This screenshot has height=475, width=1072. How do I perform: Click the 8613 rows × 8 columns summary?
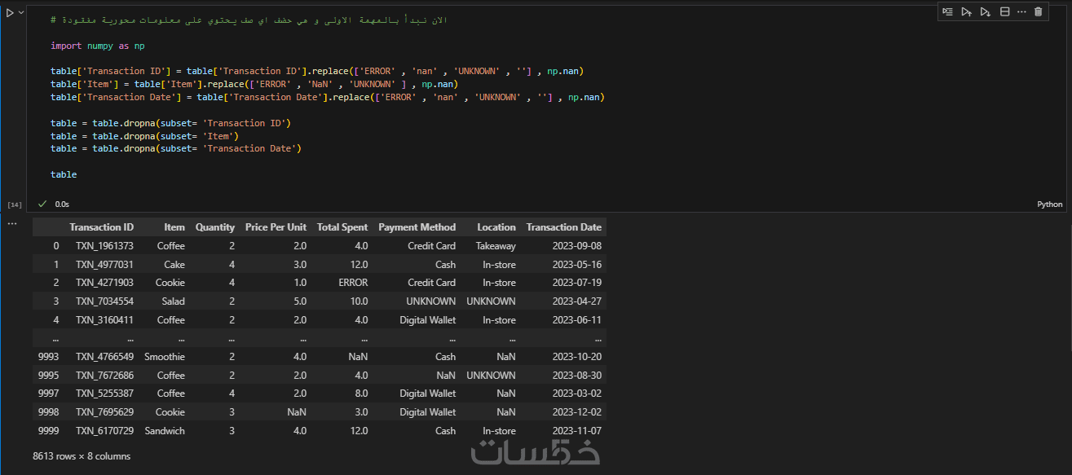(x=82, y=456)
